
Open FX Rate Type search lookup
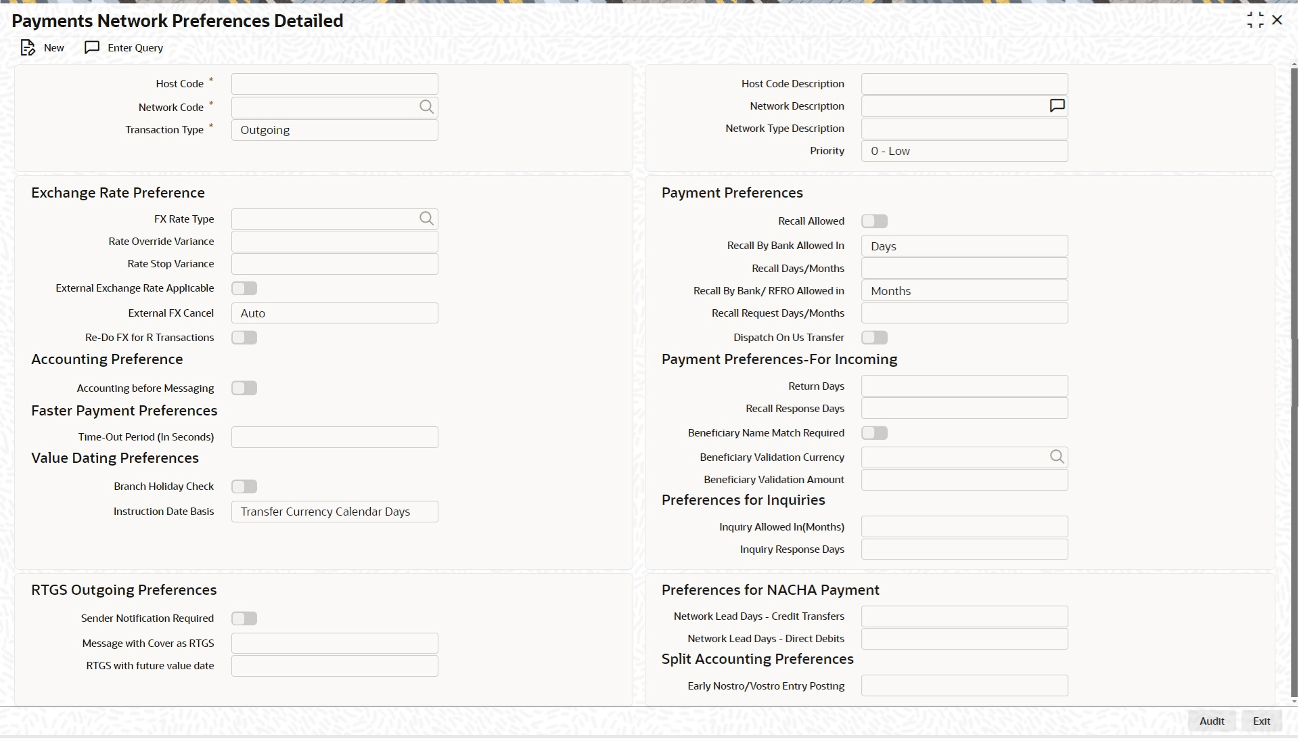(x=426, y=219)
